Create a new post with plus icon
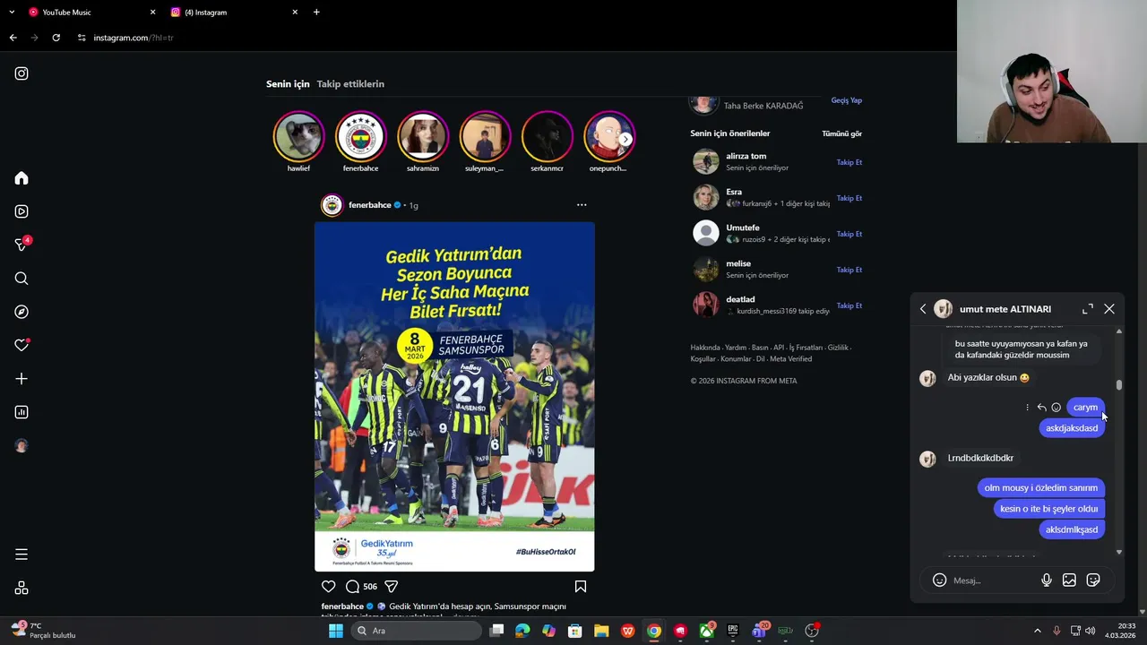 point(22,379)
